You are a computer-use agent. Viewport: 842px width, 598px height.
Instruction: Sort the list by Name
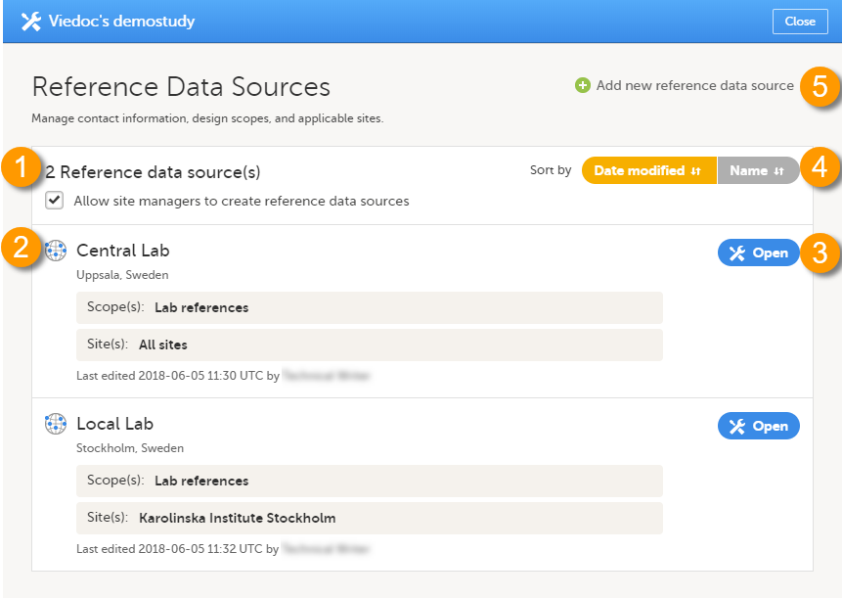point(757,170)
